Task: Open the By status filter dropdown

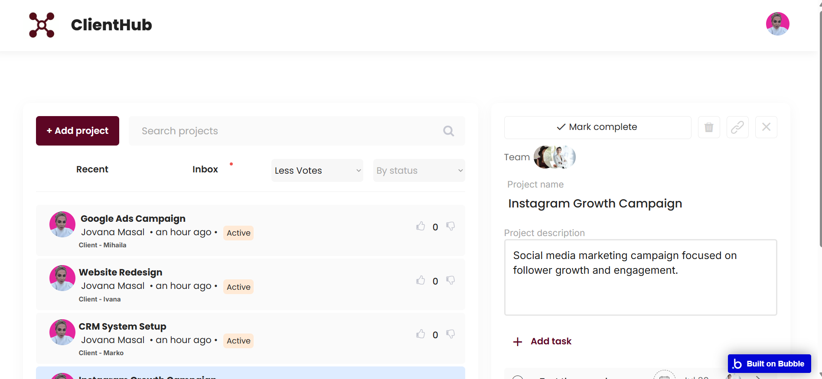Action: click(x=418, y=170)
